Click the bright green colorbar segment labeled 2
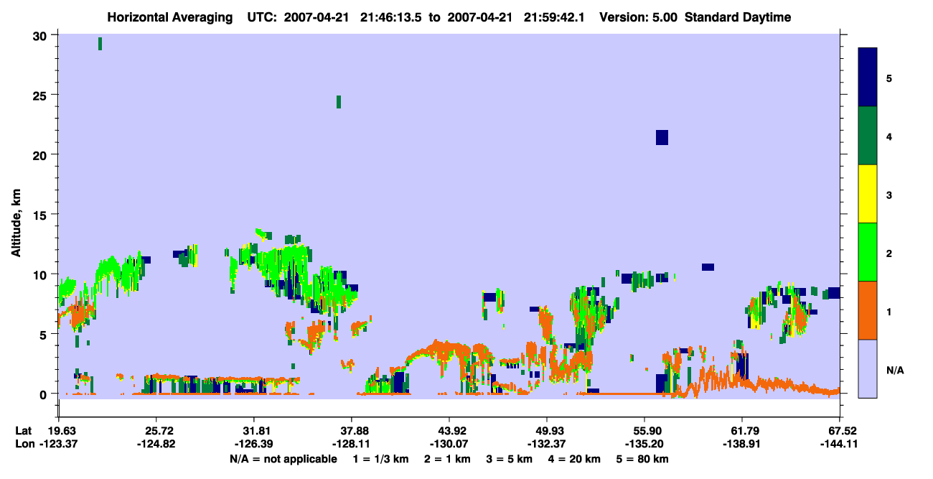Viewport: 933px width, 479px height. pos(868,252)
